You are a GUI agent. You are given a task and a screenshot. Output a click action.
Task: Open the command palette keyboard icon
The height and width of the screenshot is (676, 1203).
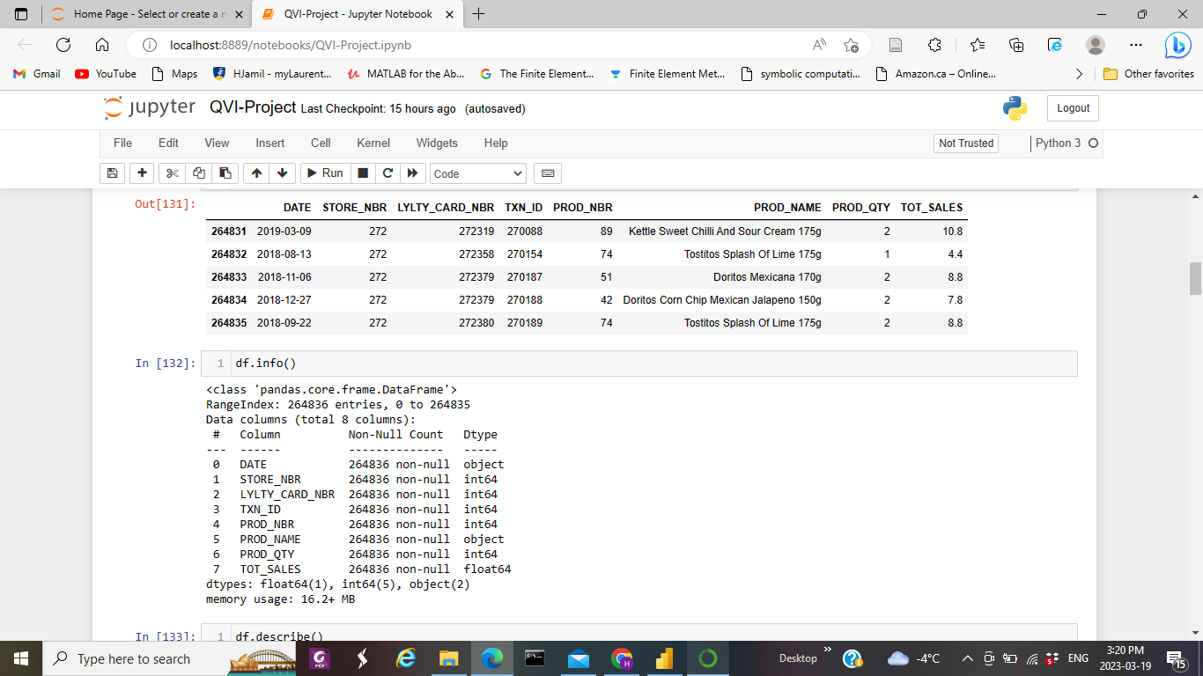[547, 173]
